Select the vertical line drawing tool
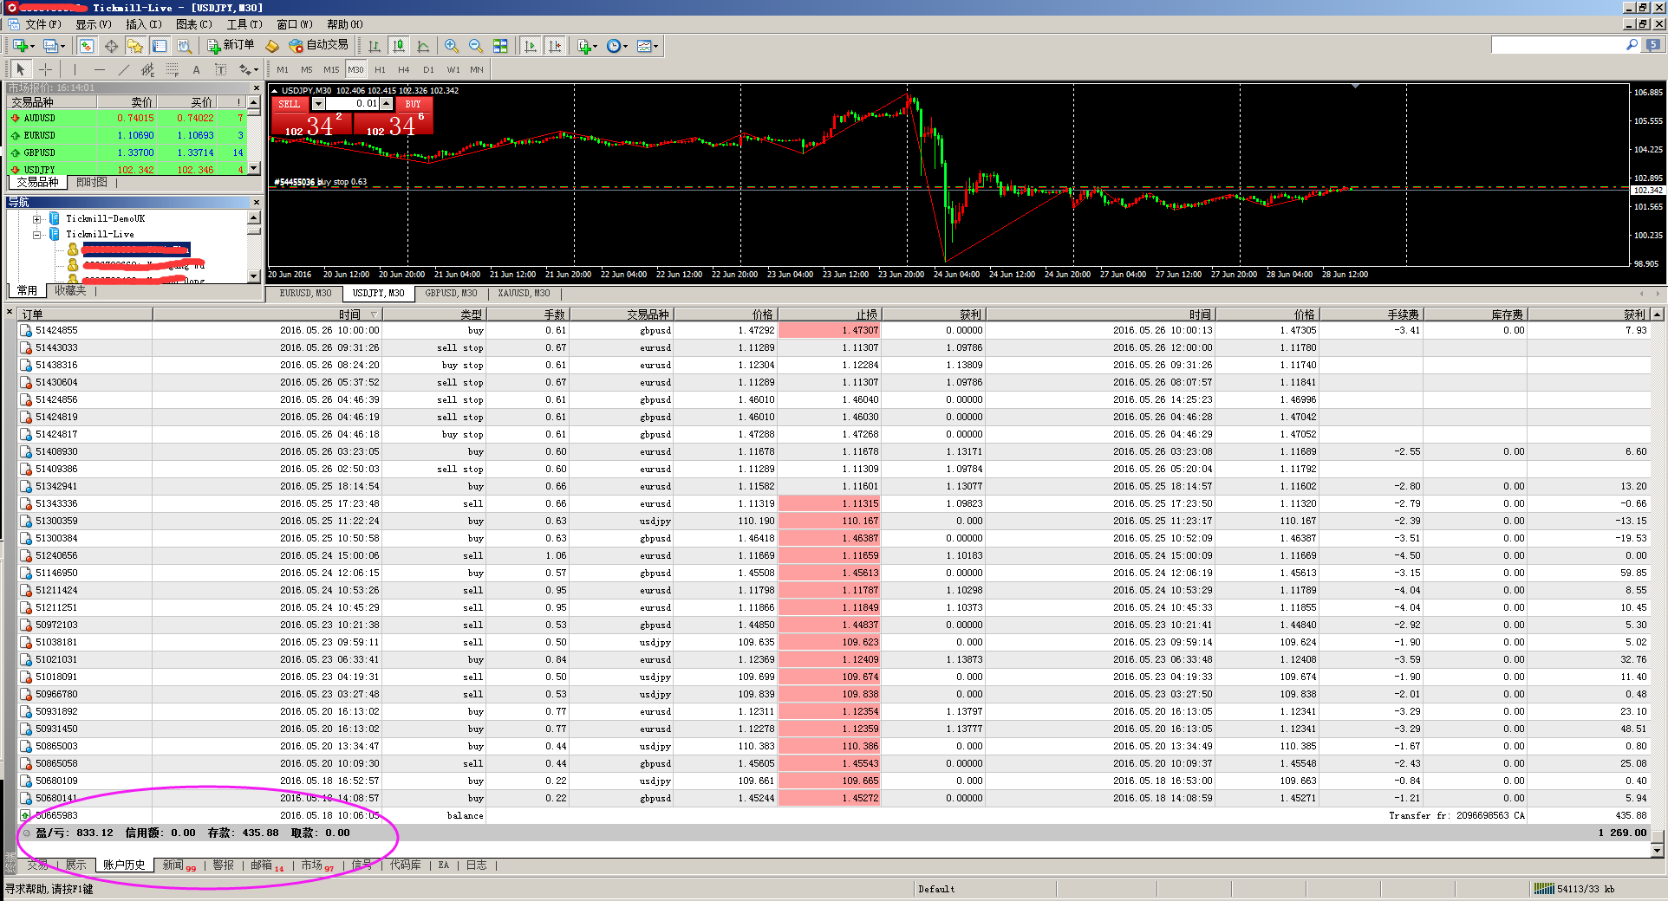This screenshot has width=1668, height=901. pos(75,69)
